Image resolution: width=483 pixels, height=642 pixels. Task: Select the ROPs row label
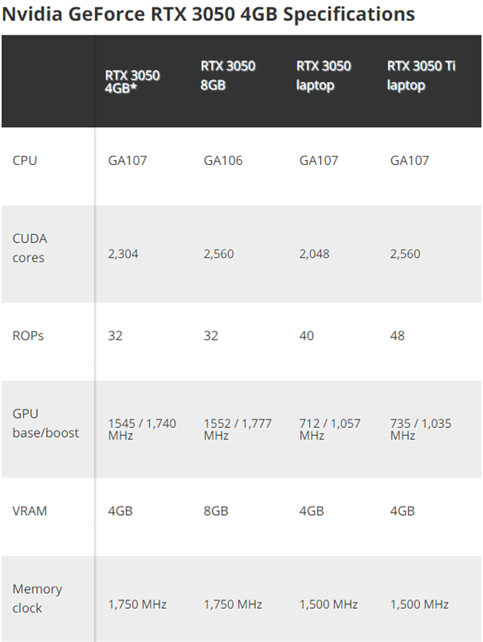click(x=28, y=335)
